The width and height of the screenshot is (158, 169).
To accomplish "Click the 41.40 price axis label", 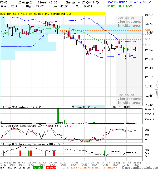I will (149, 105).
